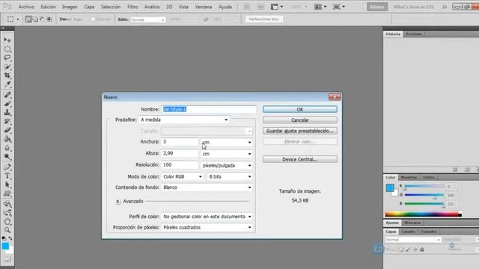Open Contenido de fondo dropdown
479x269 pixels.
(207, 188)
